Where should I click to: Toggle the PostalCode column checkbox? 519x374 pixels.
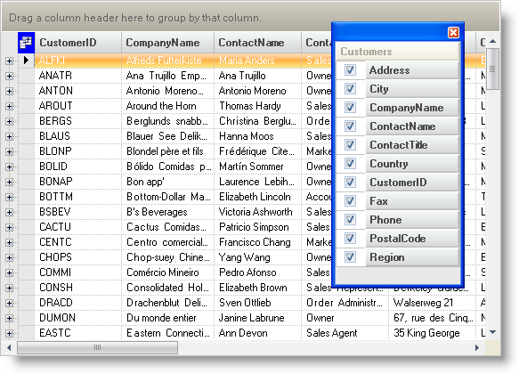pos(350,239)
